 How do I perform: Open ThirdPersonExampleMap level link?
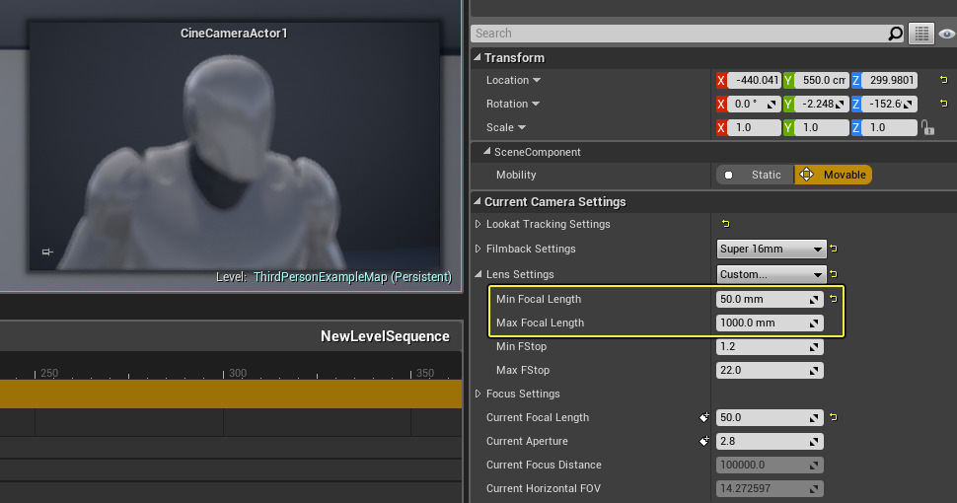[x=351, y=277]
